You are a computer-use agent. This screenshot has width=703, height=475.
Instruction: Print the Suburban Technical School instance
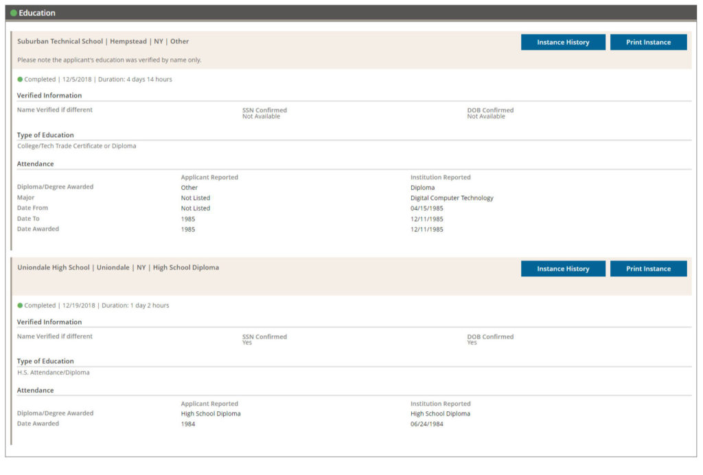[x=648, y=42]
